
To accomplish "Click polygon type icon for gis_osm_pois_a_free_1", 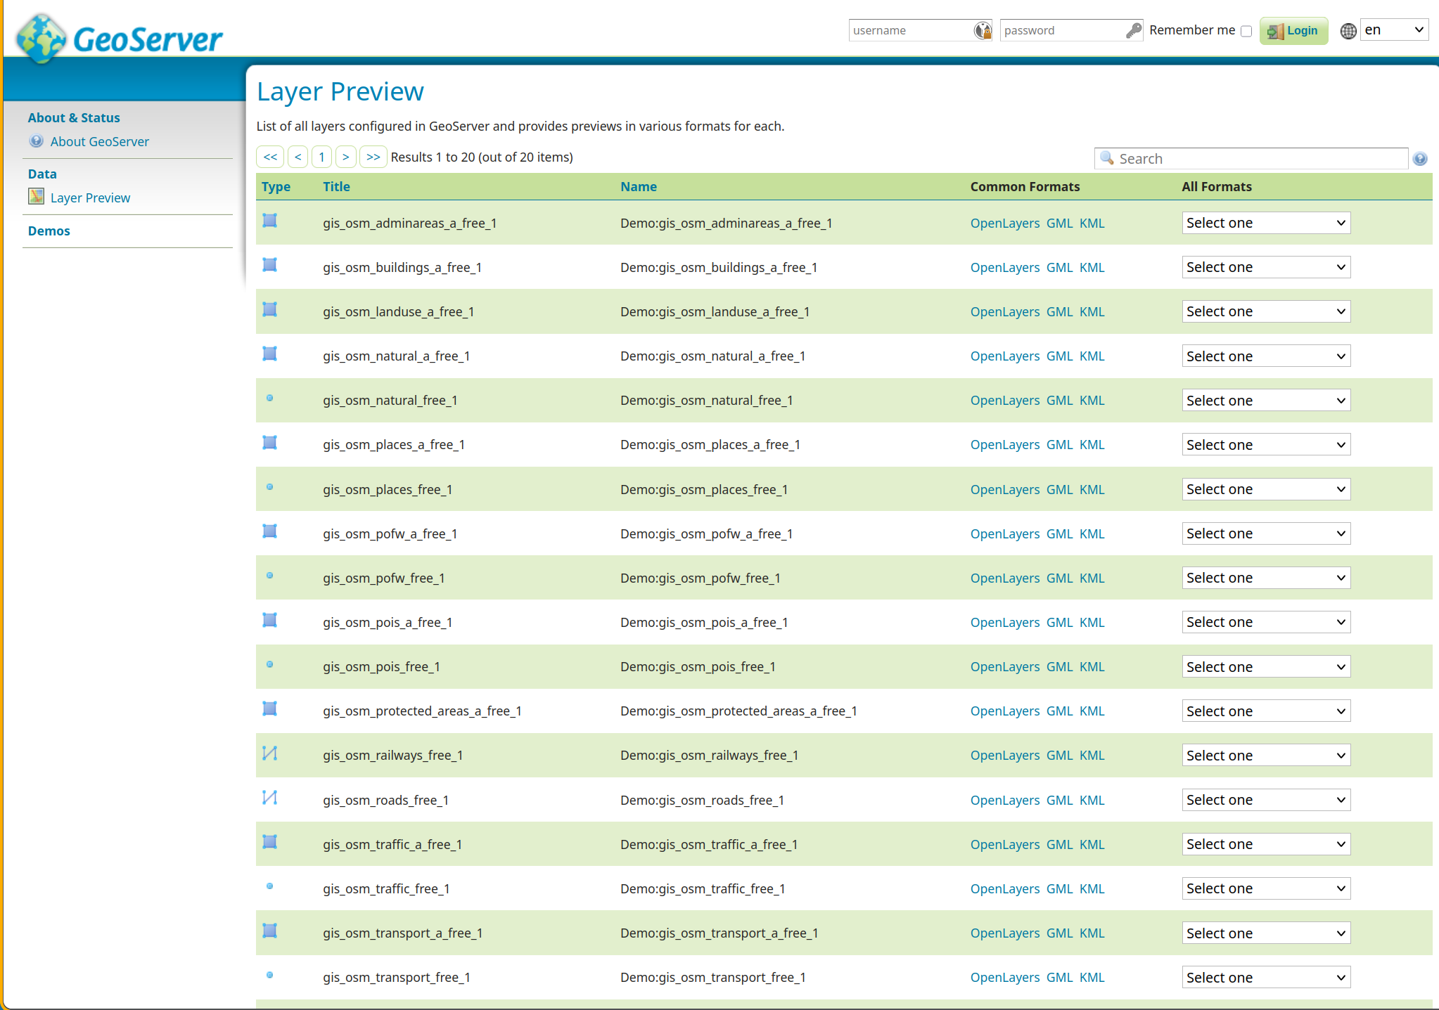I will click(x=270, y=620).
